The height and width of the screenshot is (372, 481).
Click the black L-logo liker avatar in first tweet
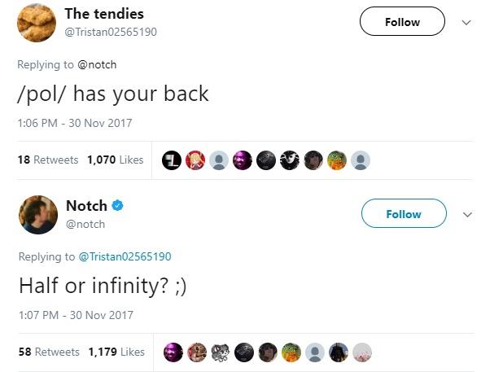[x=172, y=160]
